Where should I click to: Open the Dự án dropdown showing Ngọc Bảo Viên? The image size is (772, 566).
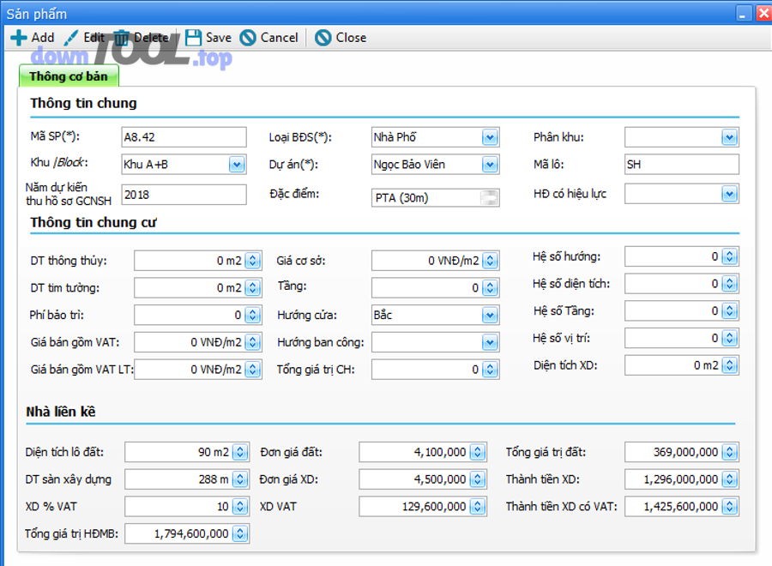488,164
